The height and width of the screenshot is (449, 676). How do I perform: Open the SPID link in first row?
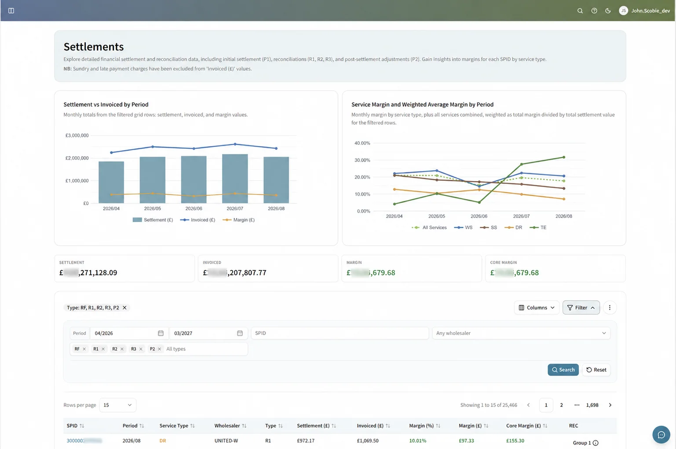coord(84,441)
